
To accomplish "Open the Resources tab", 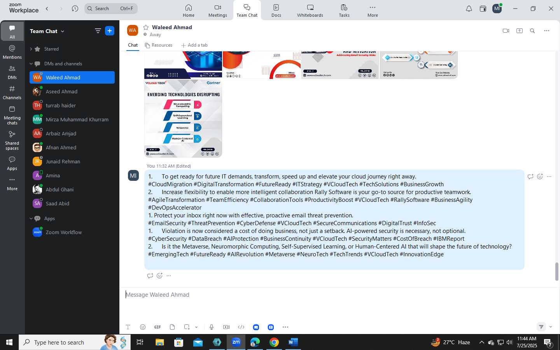I will [x=159, y=45].
